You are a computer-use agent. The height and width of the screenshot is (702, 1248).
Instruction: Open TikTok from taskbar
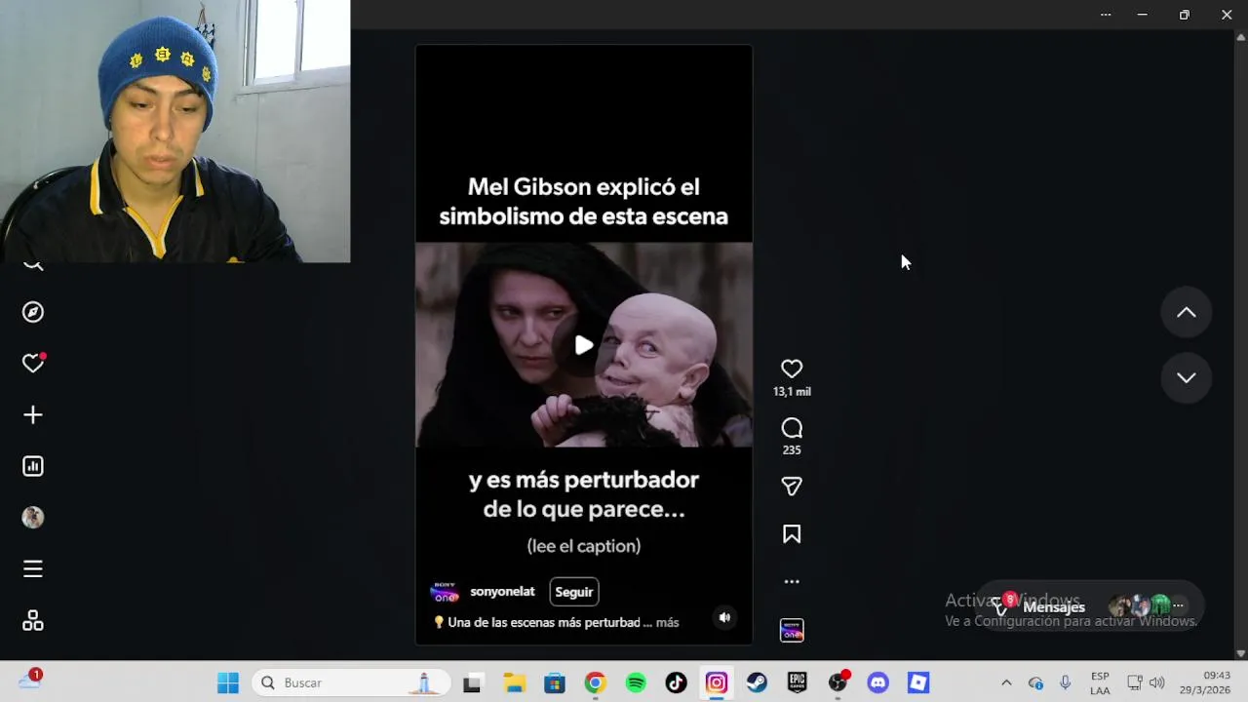point(676,682)
